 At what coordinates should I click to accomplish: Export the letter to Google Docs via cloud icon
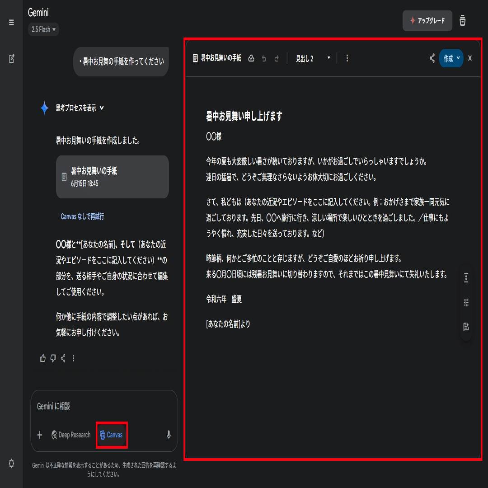pyautogui.click(x=251, y=58)
